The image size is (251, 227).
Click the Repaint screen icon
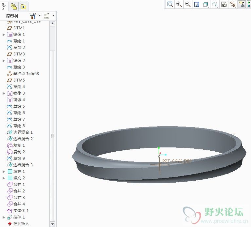[197, 4]
